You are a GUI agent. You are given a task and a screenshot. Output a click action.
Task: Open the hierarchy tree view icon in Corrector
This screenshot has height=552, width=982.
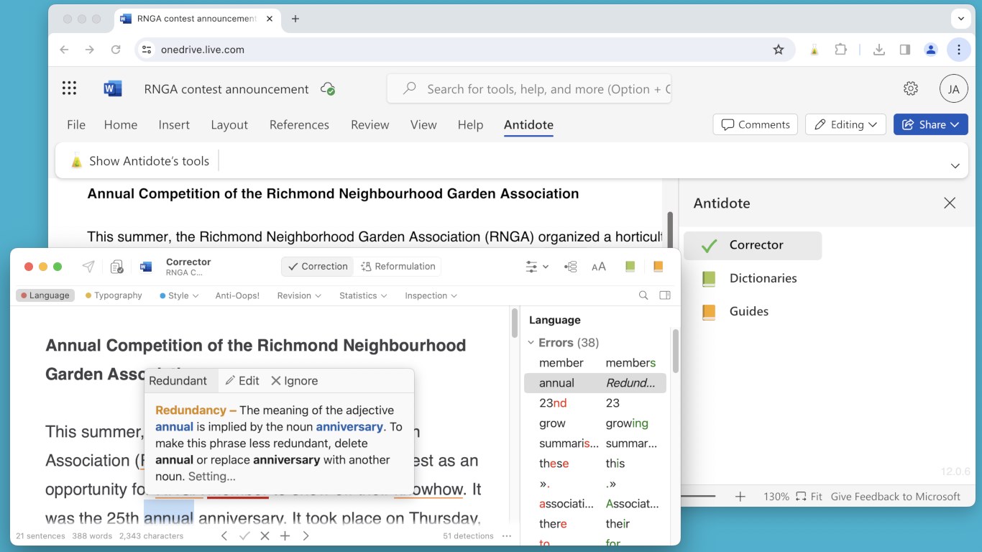(571, 267)
